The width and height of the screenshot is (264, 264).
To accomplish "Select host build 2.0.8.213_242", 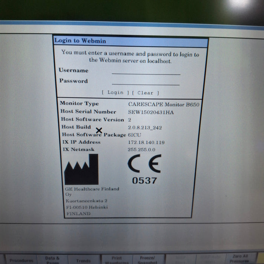I will coord(145,127).
